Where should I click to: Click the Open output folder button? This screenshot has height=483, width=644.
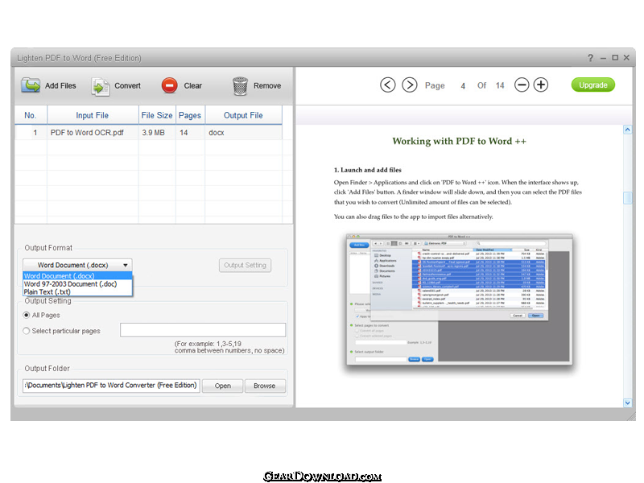pos(223,386)
